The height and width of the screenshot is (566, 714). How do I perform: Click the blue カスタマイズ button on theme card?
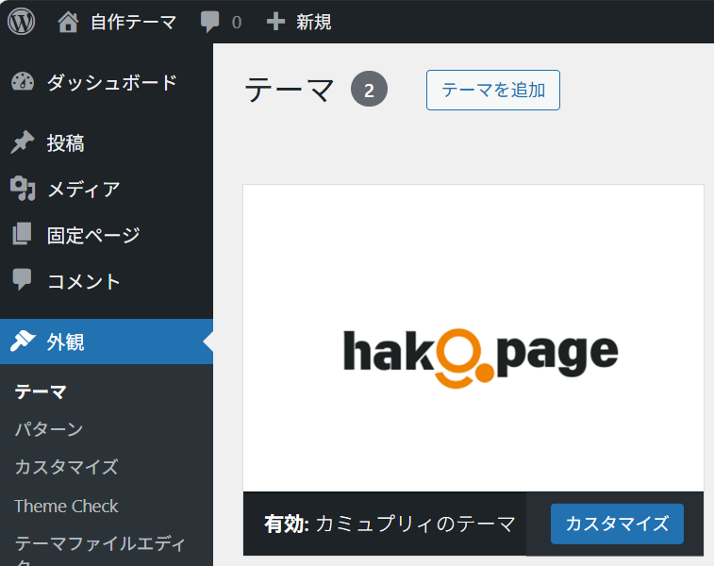point(617,524)
